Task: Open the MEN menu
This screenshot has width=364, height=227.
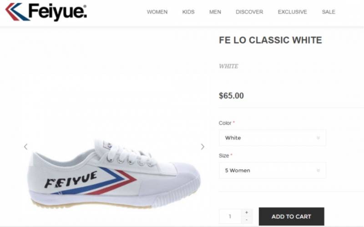Action: pyautogui.click(x=215, y=12)
